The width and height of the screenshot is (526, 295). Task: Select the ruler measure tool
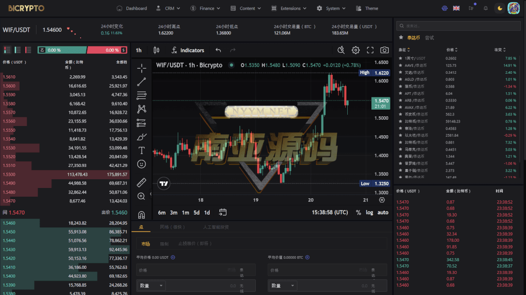pos(142,182)
